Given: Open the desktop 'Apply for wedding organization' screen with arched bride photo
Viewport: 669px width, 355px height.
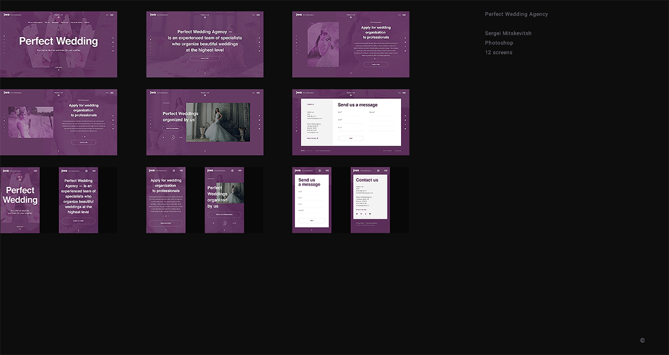Looking at the screenshot, I should pos(350,44).
